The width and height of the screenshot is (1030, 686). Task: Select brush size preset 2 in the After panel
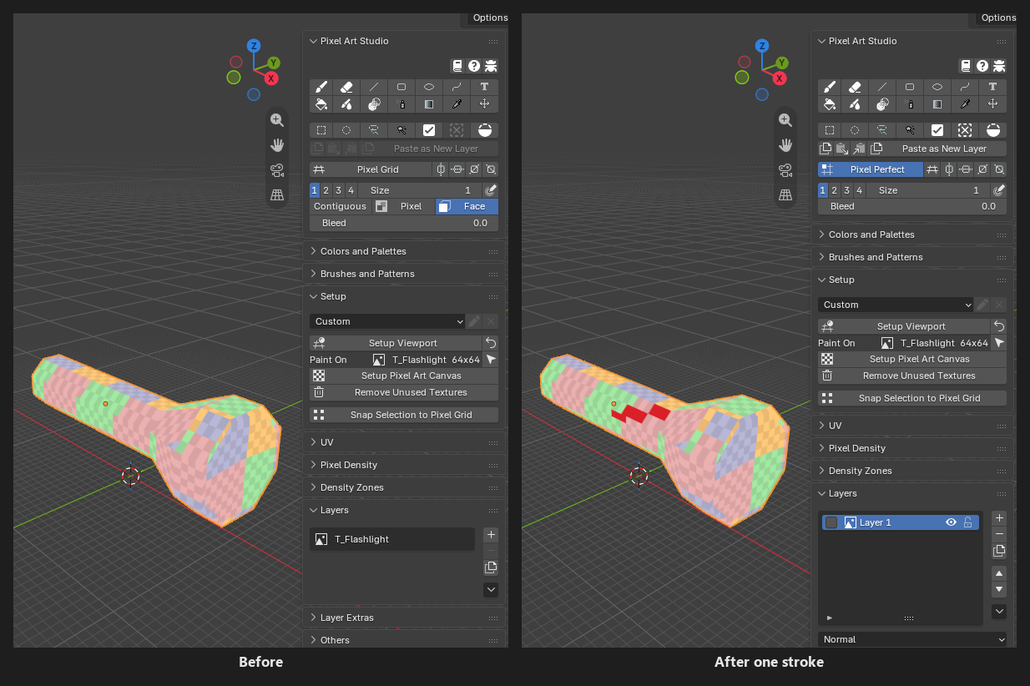[x=835, y=190]
